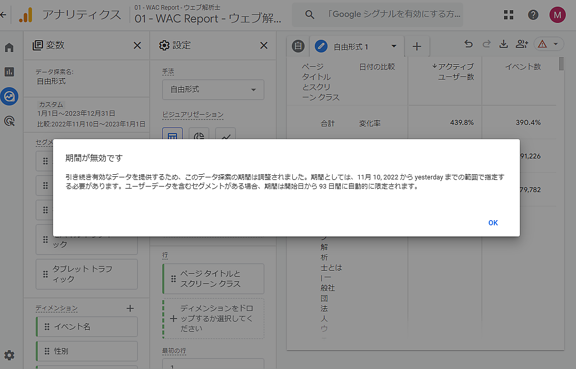The image size is (576, 369).
Task: Click OK in the invalid date range dialog
Action: pyautogui.click(x=492, y=223)
